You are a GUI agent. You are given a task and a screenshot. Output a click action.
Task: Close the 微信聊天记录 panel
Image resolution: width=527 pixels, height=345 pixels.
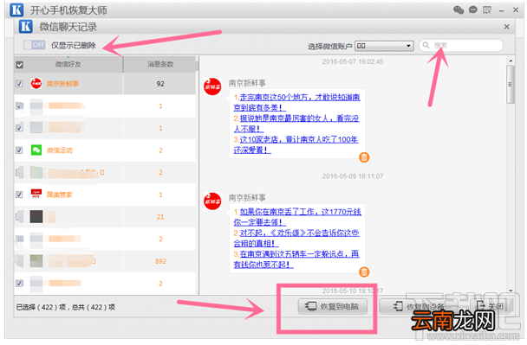click(x=507, y=27)
